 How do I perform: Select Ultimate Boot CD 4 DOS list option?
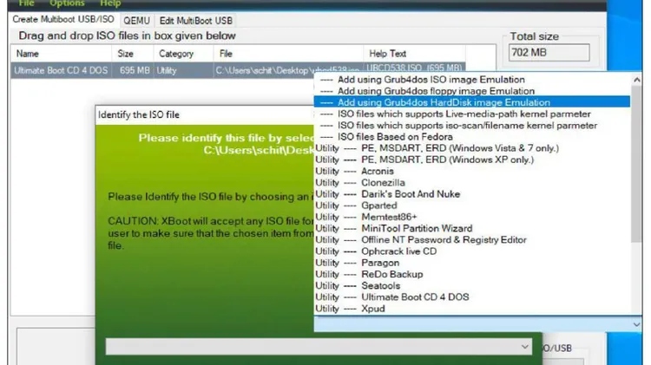click(x=471, y=297)
